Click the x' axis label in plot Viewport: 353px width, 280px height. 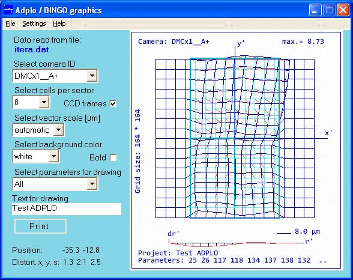pyautogui.click(x=328, y=133)
